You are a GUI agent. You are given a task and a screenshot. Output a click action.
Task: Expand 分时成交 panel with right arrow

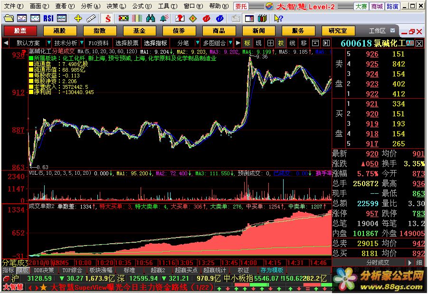coord(410,263)
